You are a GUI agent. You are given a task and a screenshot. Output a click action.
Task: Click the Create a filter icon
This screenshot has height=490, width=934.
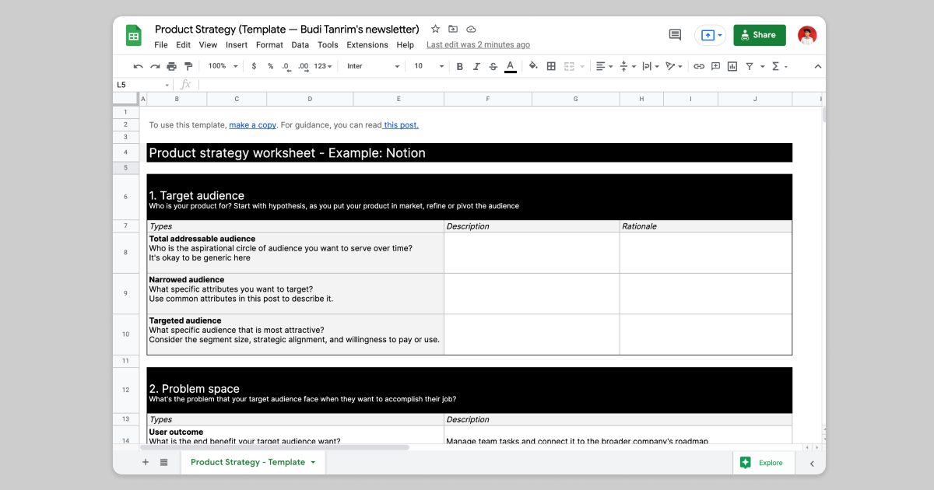(x=750, y=67)
